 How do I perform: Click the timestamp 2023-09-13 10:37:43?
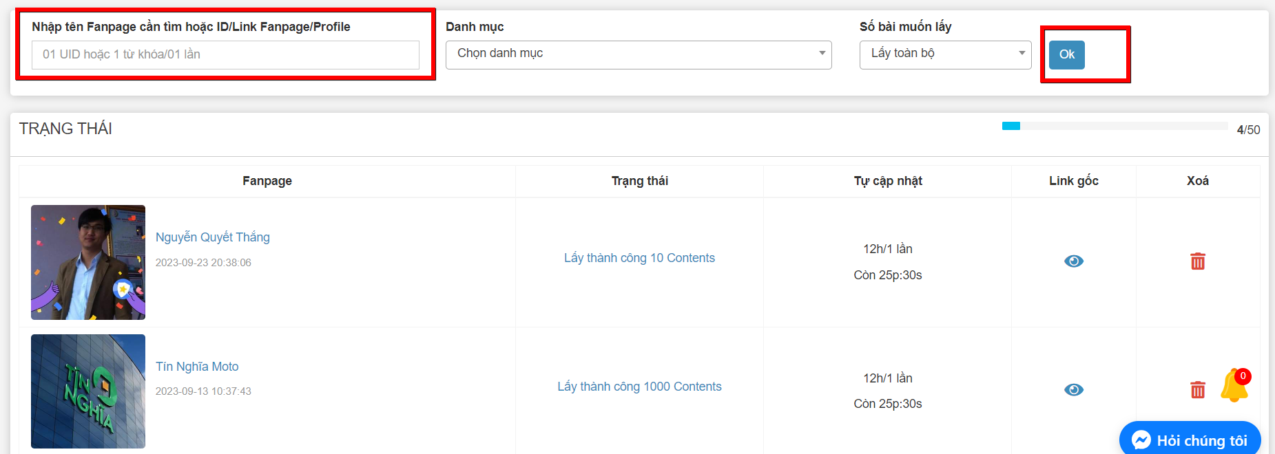203,391
